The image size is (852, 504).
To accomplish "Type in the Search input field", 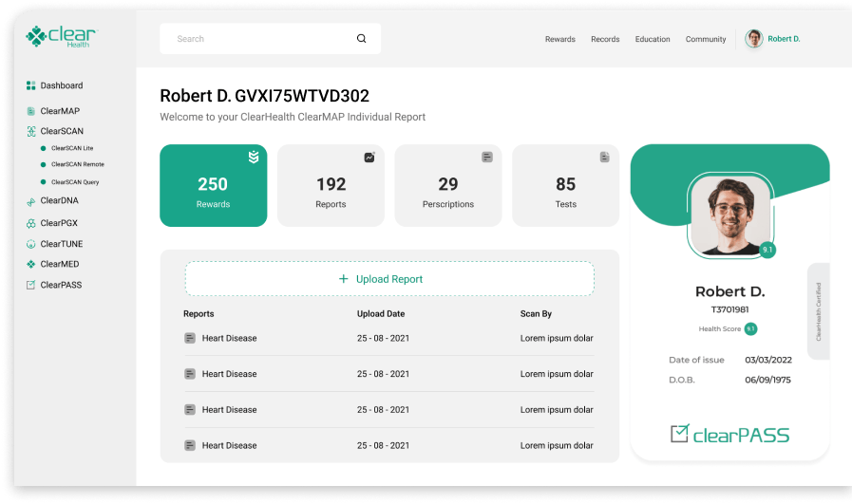I will (x=256, y=39).
